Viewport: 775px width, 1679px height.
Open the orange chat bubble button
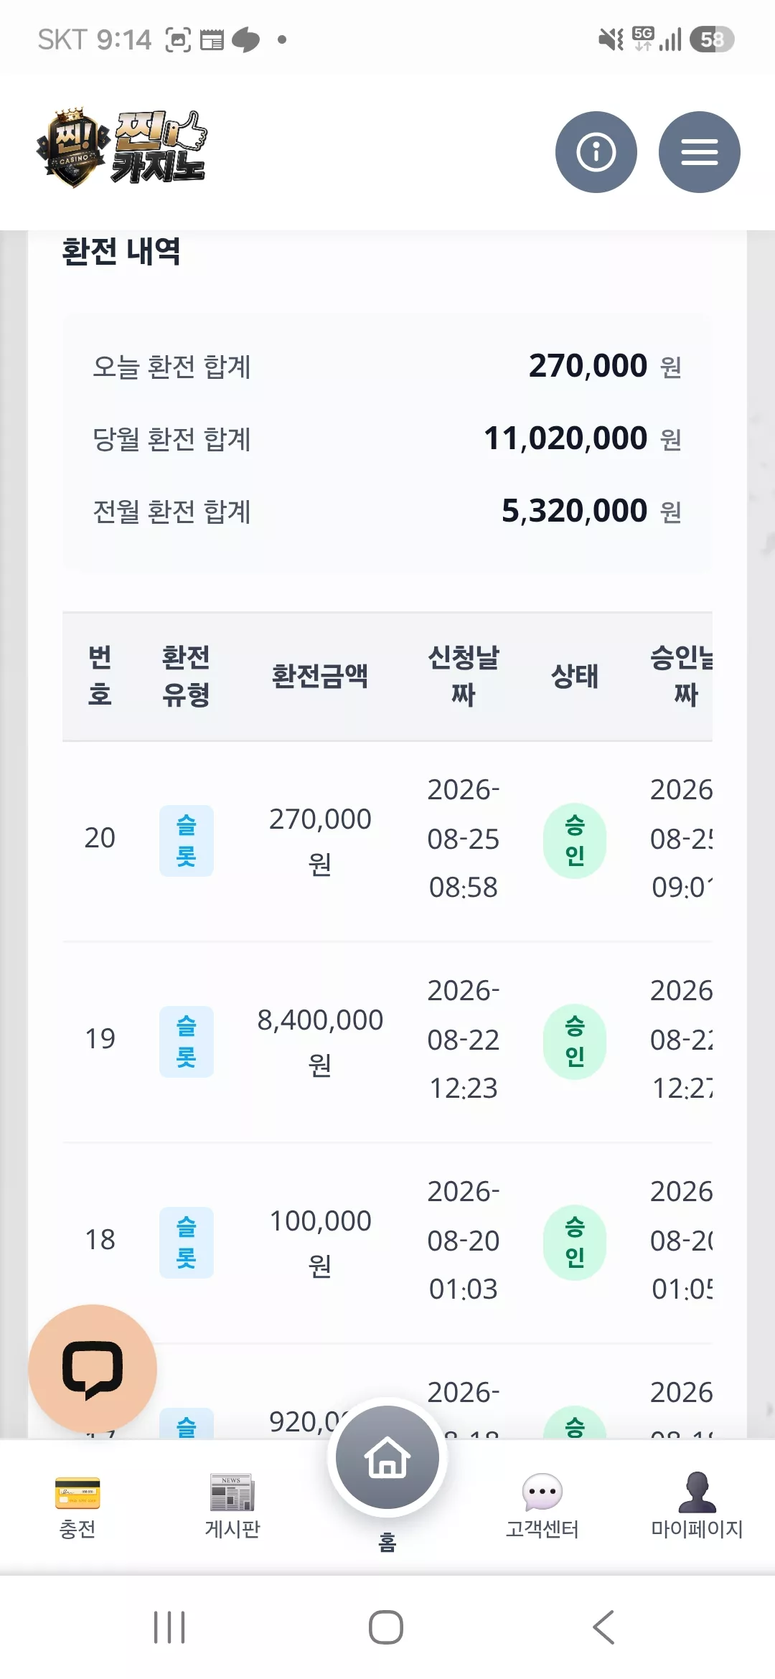(93, 1368)
